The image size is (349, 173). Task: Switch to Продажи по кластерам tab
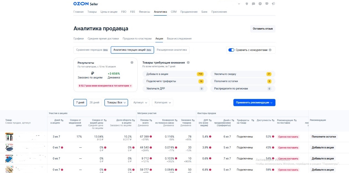[x=137, y=39]
